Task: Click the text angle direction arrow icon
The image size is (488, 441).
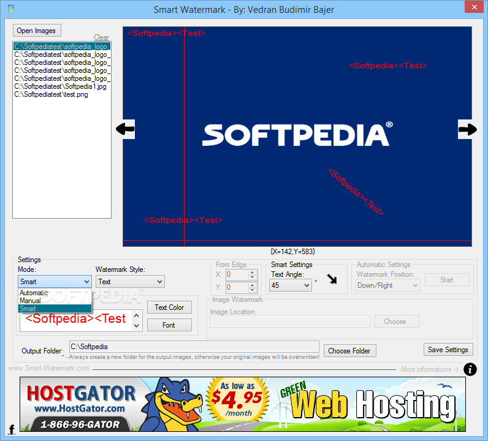Action: [x=332, y=279]
